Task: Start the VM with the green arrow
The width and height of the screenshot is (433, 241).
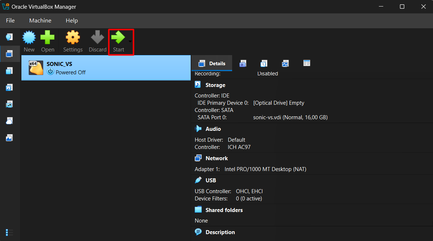Action: 118,37
